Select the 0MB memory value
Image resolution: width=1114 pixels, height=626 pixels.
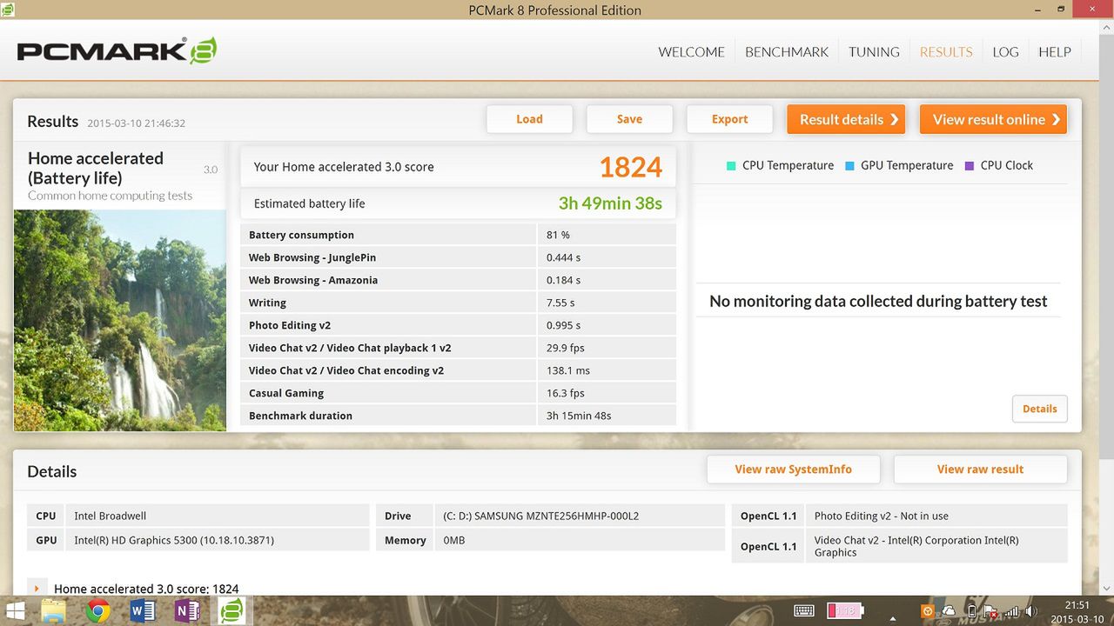(x=454, y=540)
